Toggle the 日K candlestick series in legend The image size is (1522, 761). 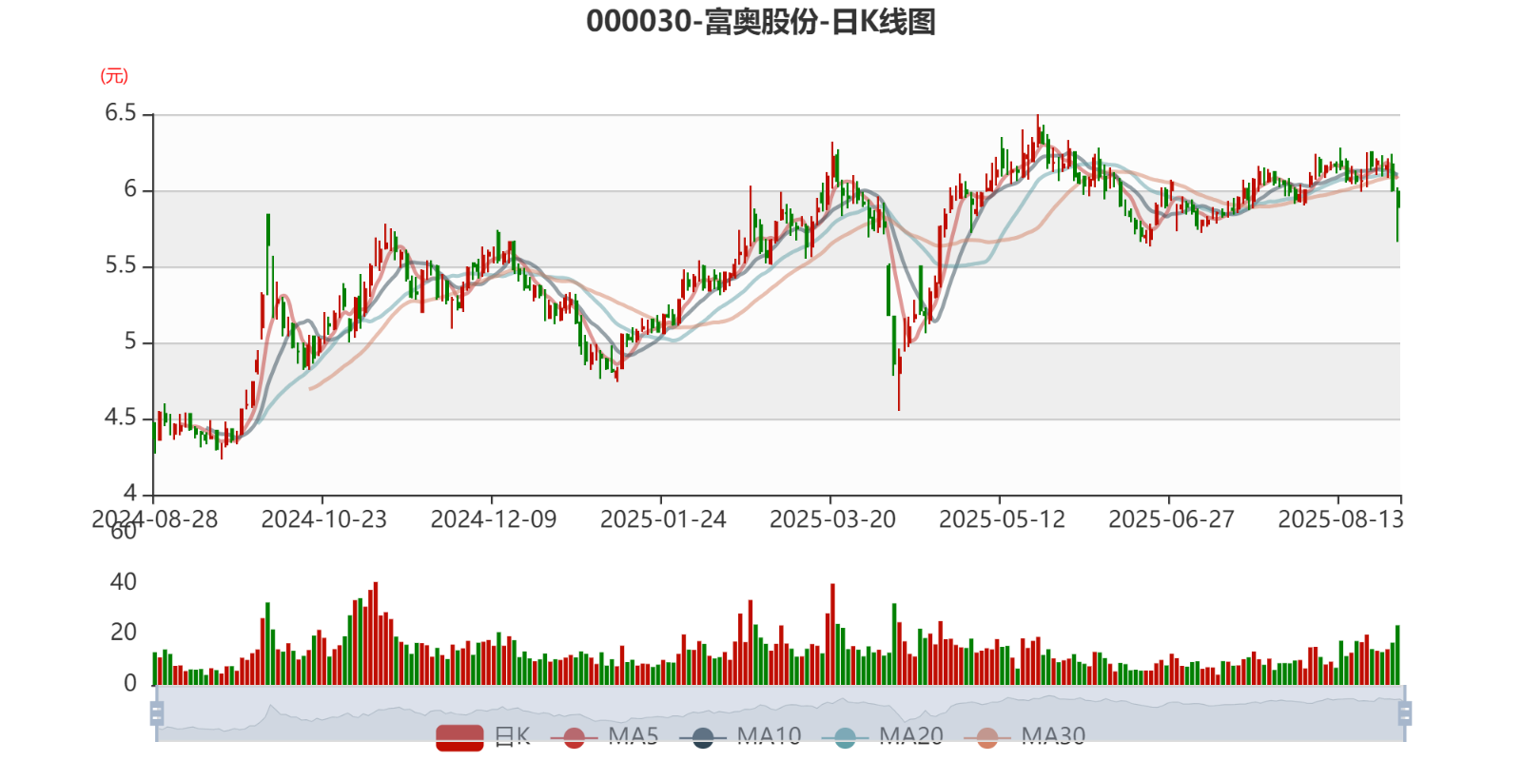tap(483, 736)
